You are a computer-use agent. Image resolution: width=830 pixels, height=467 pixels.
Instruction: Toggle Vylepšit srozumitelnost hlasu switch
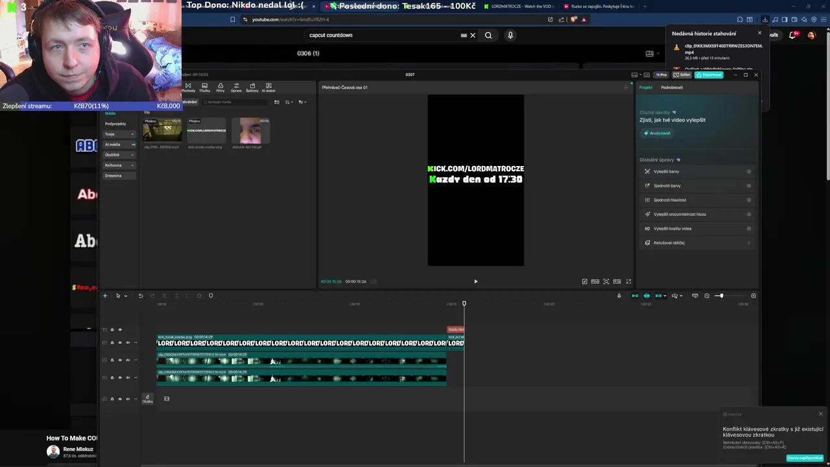tap(749, 214)
